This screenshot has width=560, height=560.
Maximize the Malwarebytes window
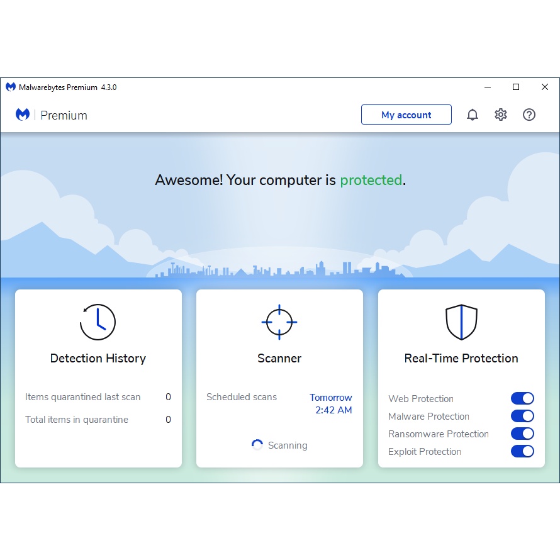click(x=516, y=87)
